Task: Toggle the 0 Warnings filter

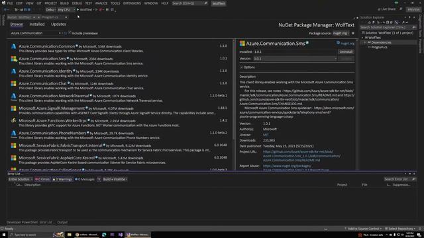Action: click(x=62, y=179)
